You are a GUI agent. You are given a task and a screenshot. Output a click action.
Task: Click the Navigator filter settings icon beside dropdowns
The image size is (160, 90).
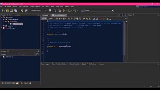(x=37, y=54)
